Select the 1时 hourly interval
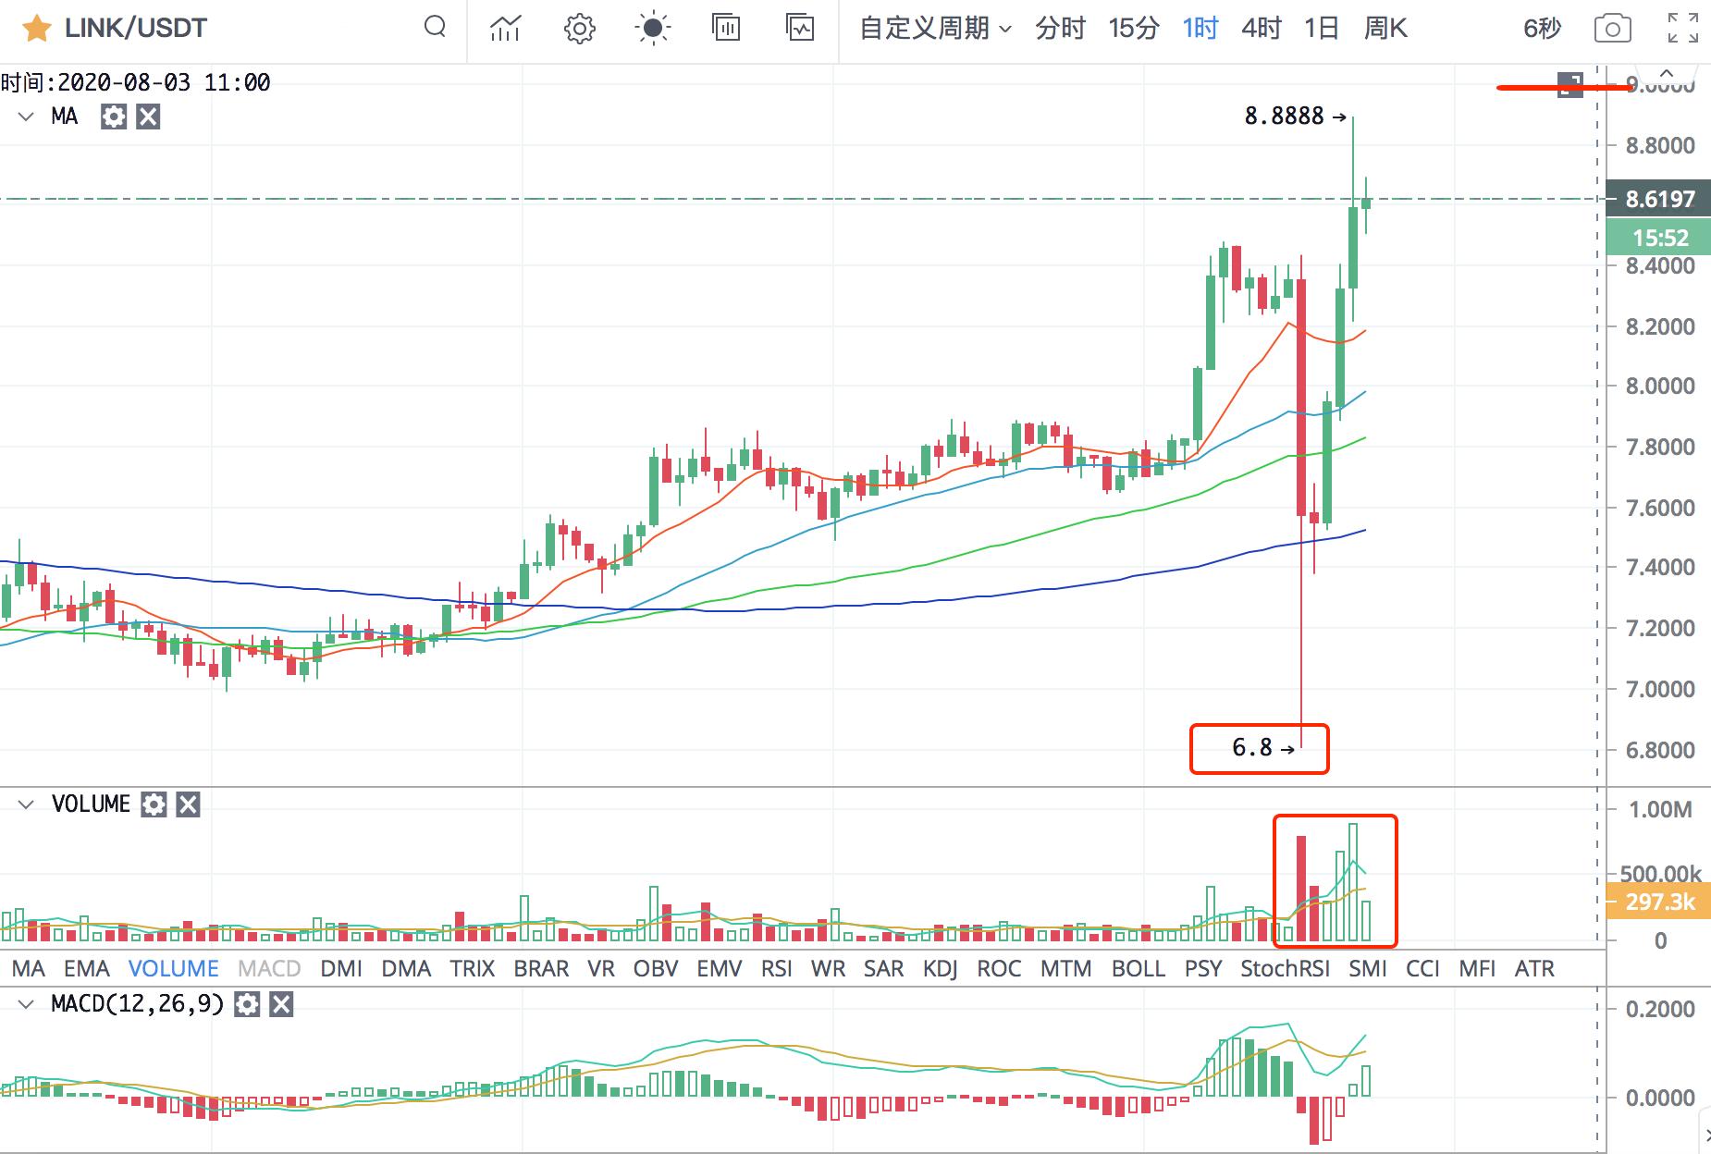 pyautogui.click(x=1200, y=29)
